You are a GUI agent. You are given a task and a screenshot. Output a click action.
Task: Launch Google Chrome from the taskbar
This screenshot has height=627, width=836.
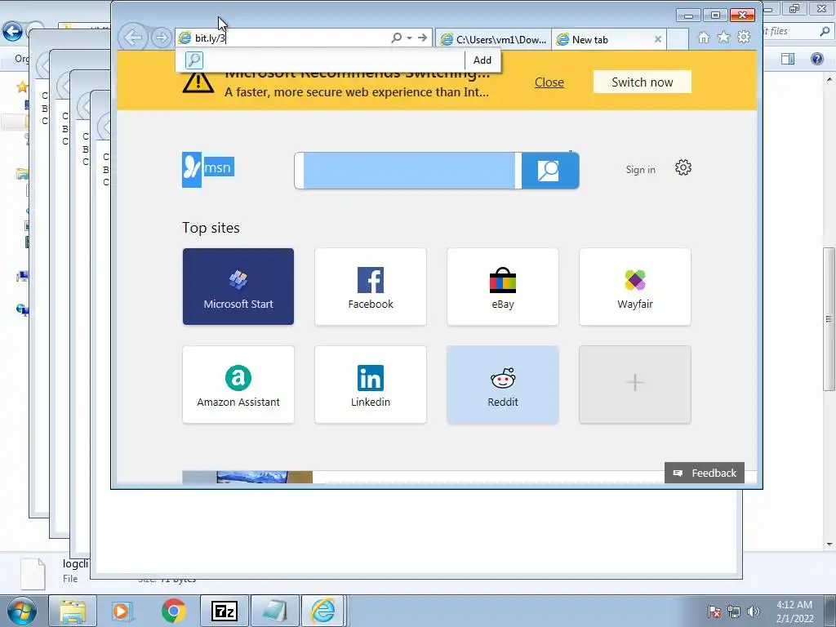point(173,611)
